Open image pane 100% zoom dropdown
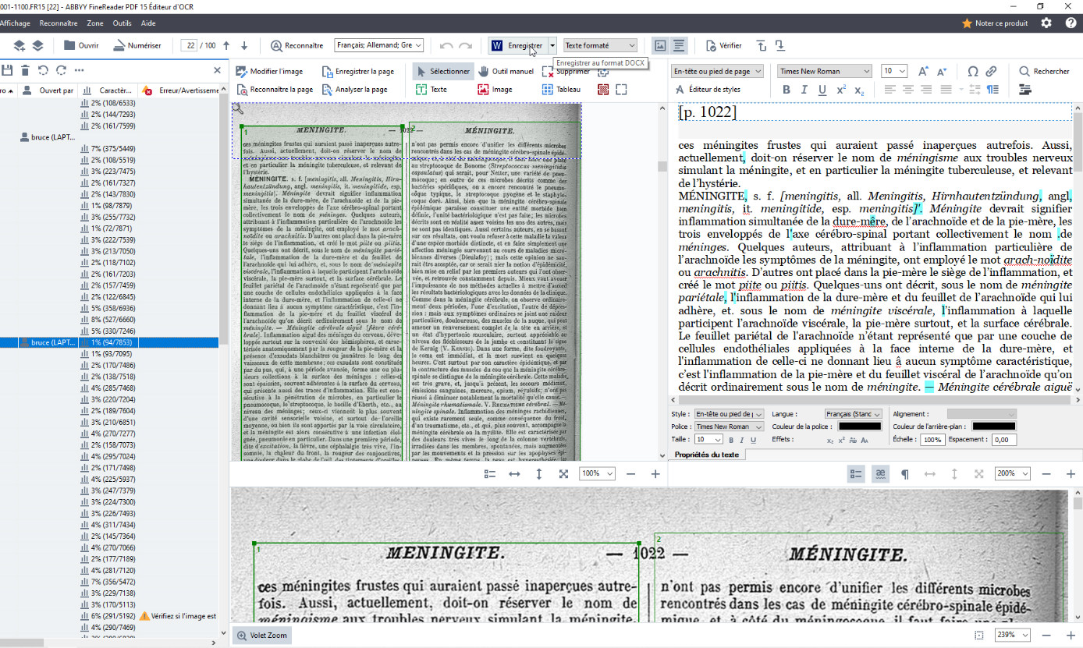This screenshot has height=648, width=1083. [x=597, y=473]
